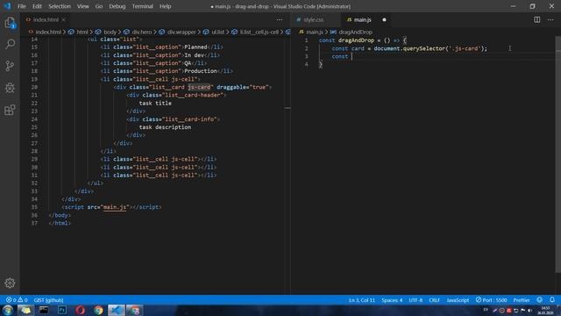Click '.js-card' string in main.js

pos(465,48)
